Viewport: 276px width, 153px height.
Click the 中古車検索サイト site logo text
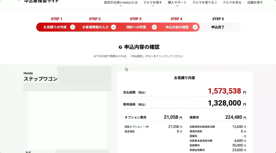(x=41, y=1)
